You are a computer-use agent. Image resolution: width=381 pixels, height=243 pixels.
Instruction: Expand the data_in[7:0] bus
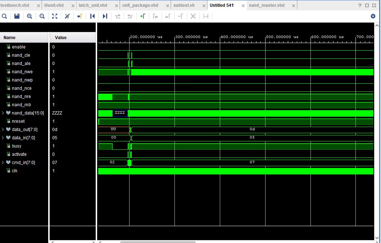[3, 138]
